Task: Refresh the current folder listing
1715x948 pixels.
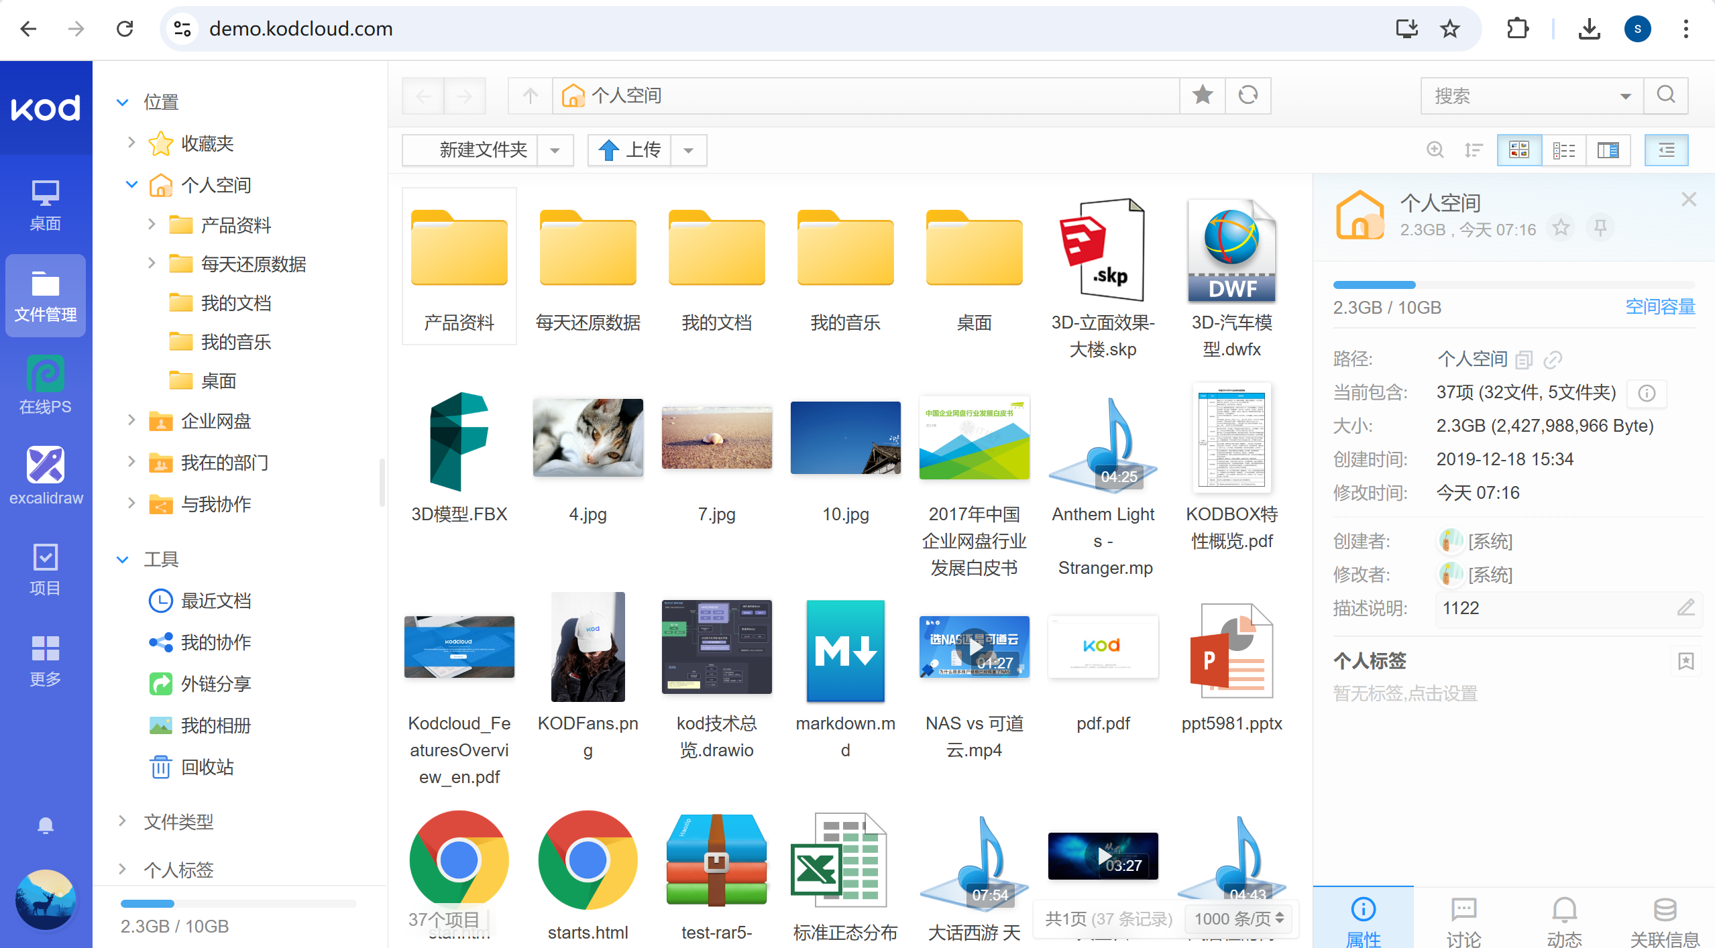Action: click(x=1248, y=95)
